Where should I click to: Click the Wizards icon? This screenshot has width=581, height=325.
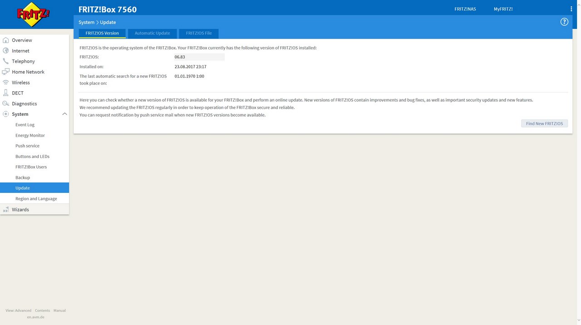click(6, 209)
